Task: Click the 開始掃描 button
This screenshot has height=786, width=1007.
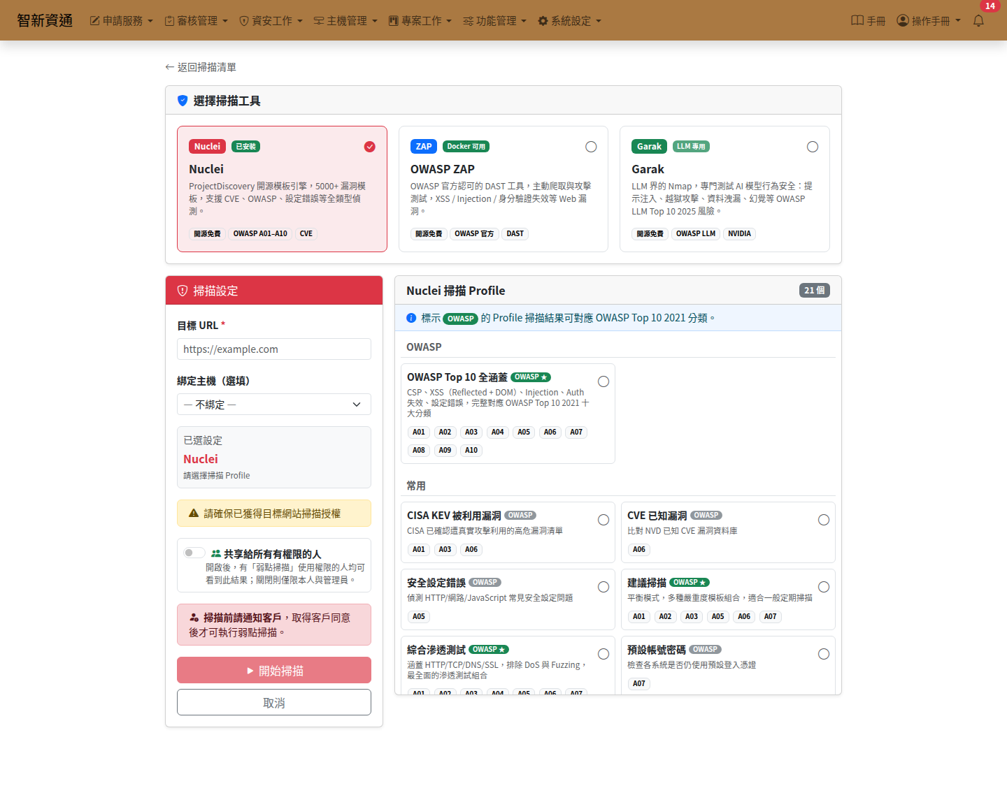Action: coord(274,670)
